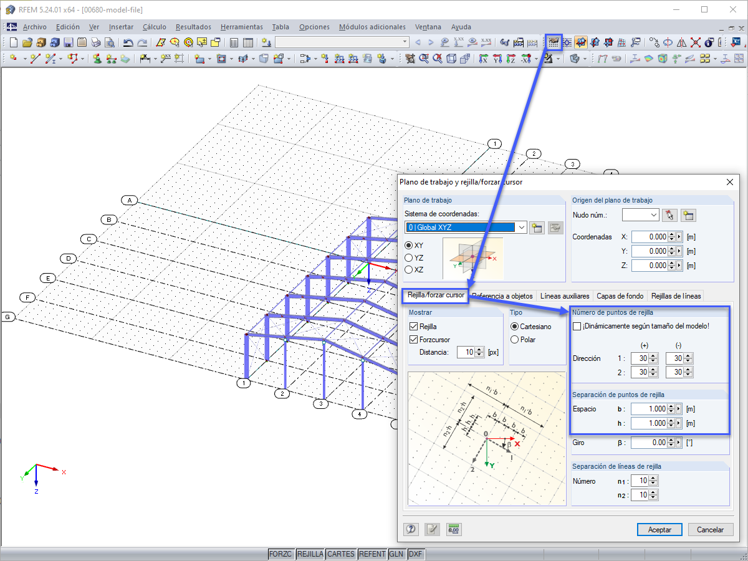Redo the last action

142,42
